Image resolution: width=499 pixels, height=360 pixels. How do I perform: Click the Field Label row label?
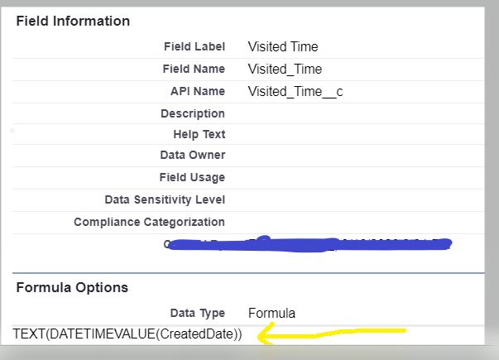[x=194, y=47]
